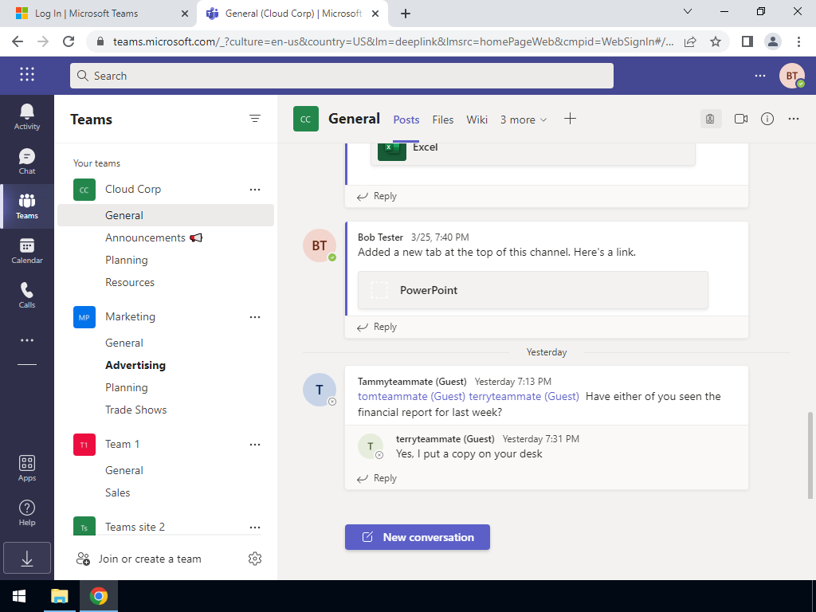Click the posts vertical scrollbar
Screen dimensions: 816x612
(810, 455)
